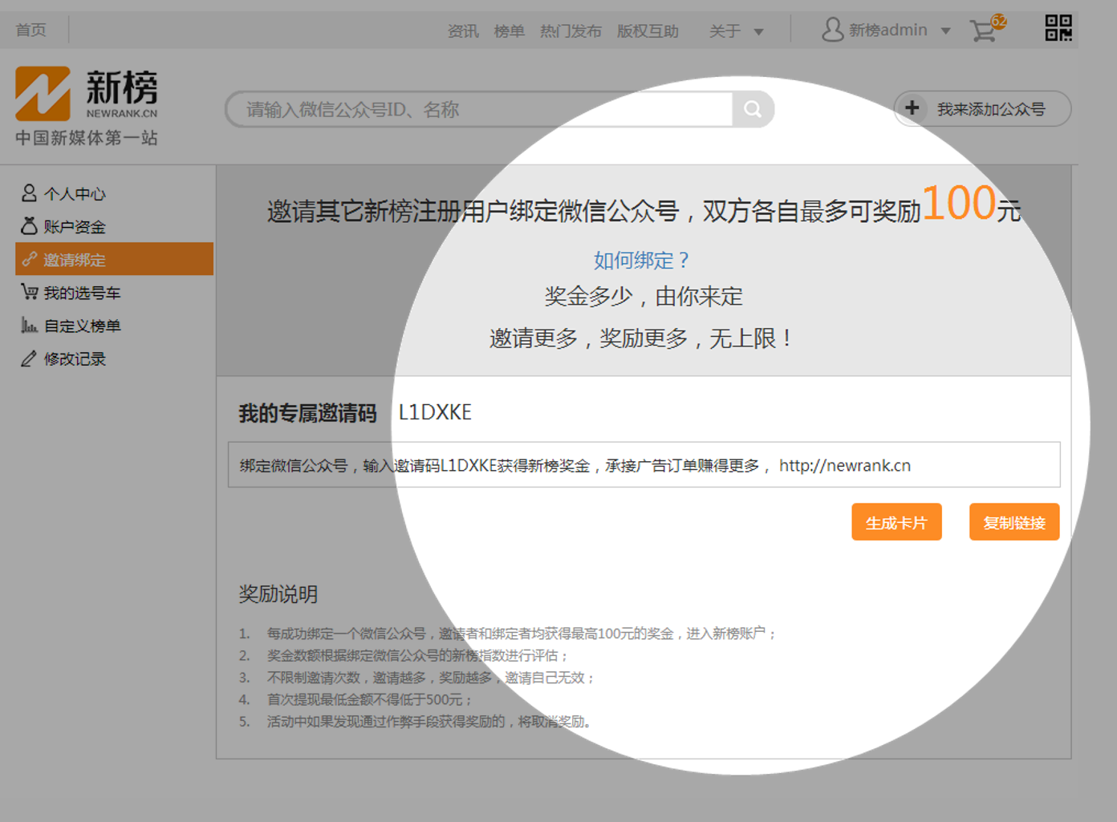Expand the 新榜admin account dropdown arrow
Viewport: 1117px width, 822px height.
pyautogui.click(x=946, y=31)
